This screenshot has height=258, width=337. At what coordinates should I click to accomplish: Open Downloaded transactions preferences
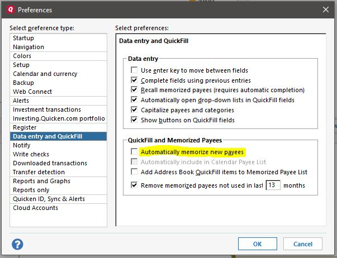58,163
